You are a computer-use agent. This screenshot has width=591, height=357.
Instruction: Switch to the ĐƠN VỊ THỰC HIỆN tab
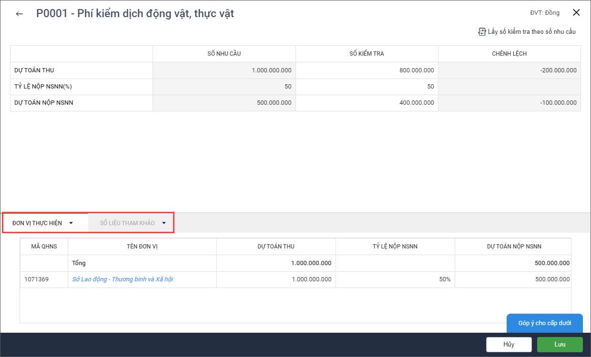(37, 223)
